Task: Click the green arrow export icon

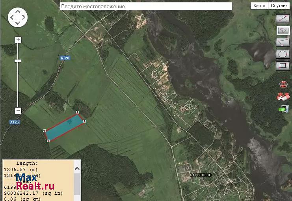Action: click(x=283, y=109)
